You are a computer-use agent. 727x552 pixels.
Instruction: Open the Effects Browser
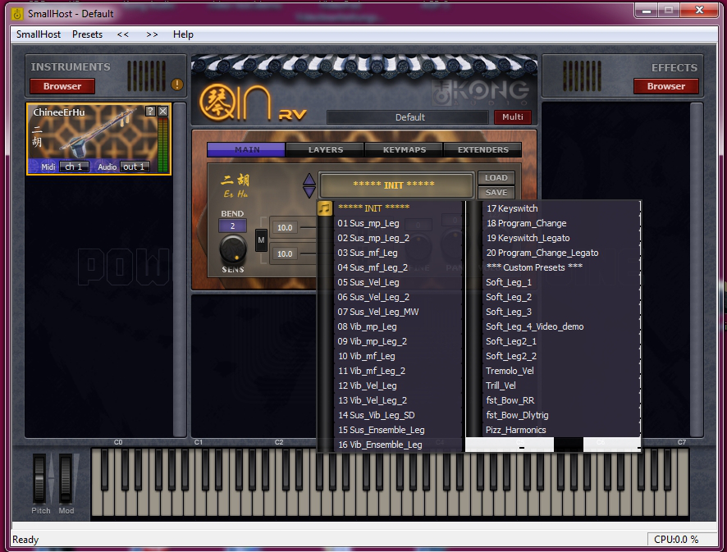(666, 86)
